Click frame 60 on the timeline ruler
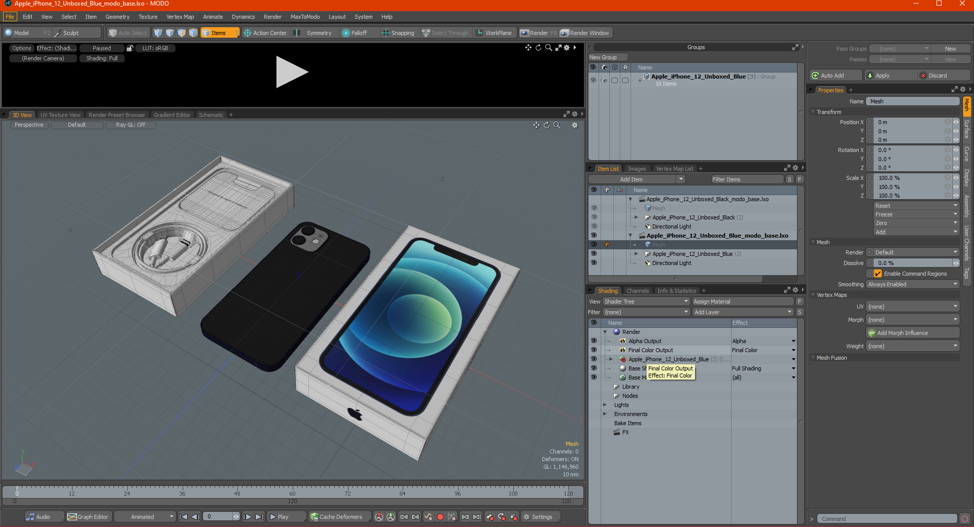 292,493
